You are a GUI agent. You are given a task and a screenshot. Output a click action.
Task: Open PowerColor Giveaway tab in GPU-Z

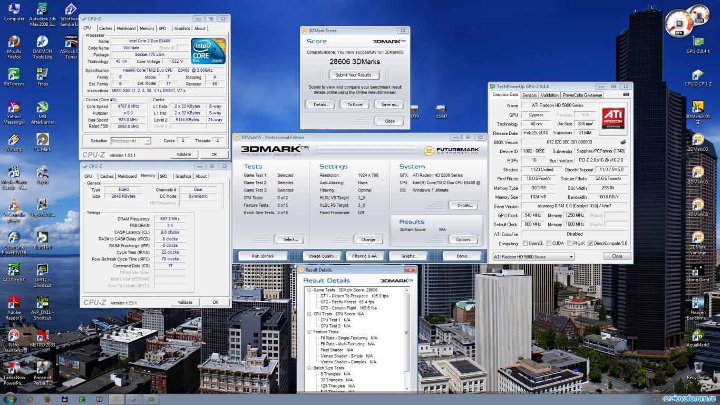coord(582,95)
